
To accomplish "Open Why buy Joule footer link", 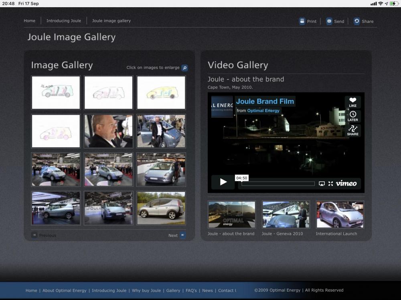I will tap(146, 290).
